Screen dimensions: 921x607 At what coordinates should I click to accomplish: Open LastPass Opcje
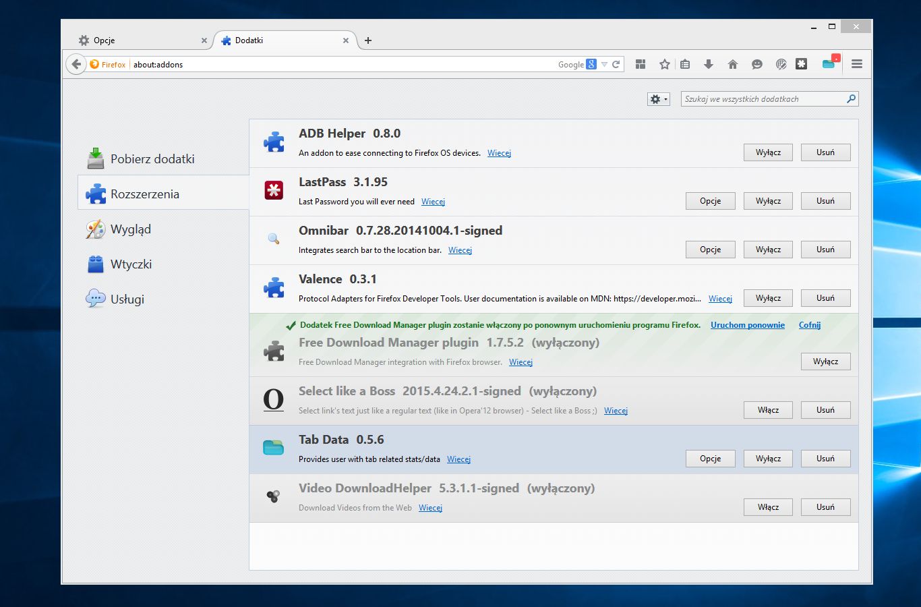click(x=711, y=201)
